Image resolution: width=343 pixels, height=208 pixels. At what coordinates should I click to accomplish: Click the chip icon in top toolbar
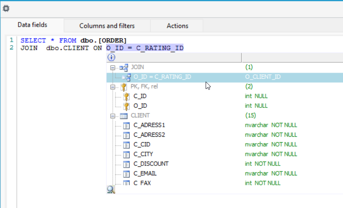(6, 9)
